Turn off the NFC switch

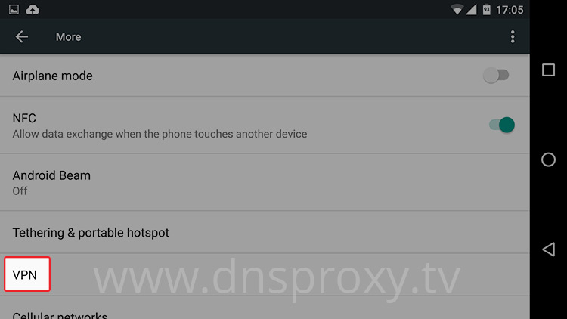click(x=502, y=125)
